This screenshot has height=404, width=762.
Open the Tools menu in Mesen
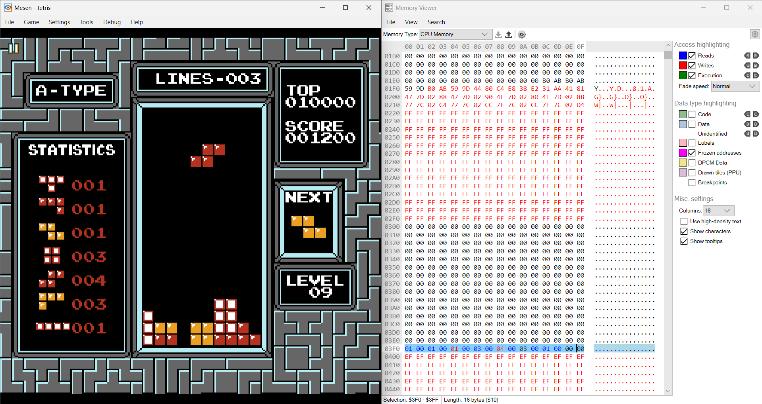click(x=87, y=22)
